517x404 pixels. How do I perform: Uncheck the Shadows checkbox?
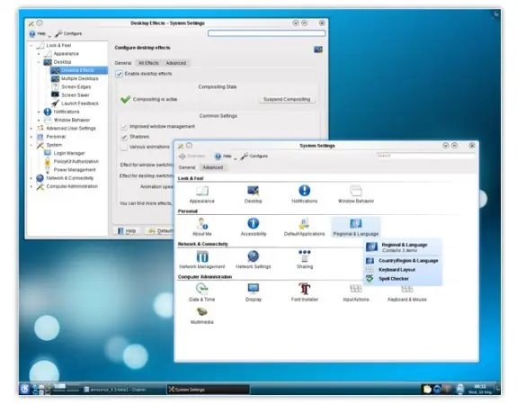coord(124,137)
